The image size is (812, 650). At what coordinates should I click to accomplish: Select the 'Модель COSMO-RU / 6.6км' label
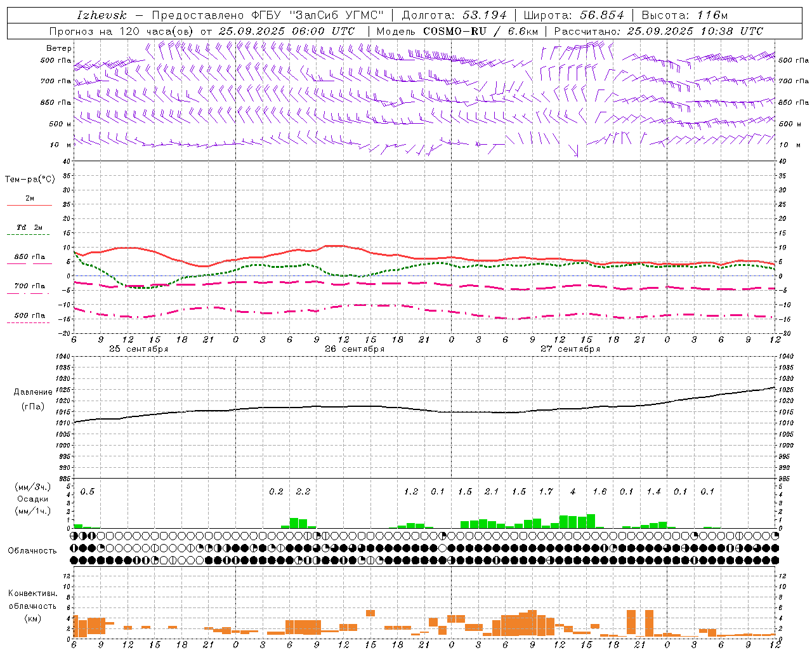[x=457, y=31]
